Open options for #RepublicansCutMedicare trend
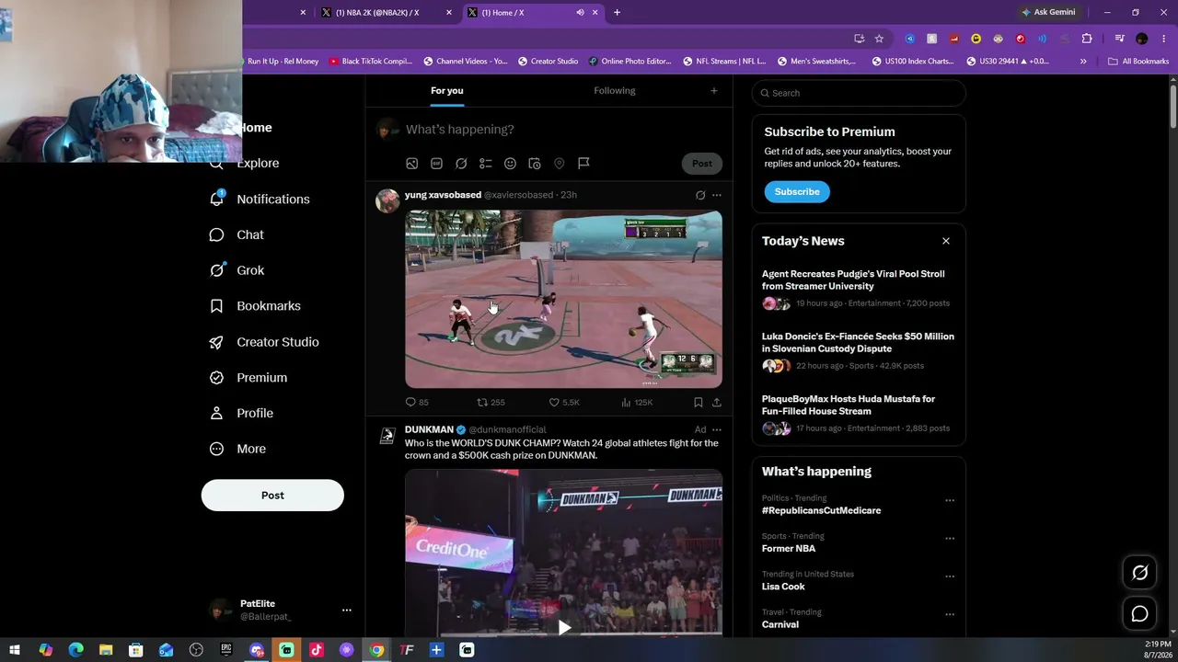 coord(950,501)
